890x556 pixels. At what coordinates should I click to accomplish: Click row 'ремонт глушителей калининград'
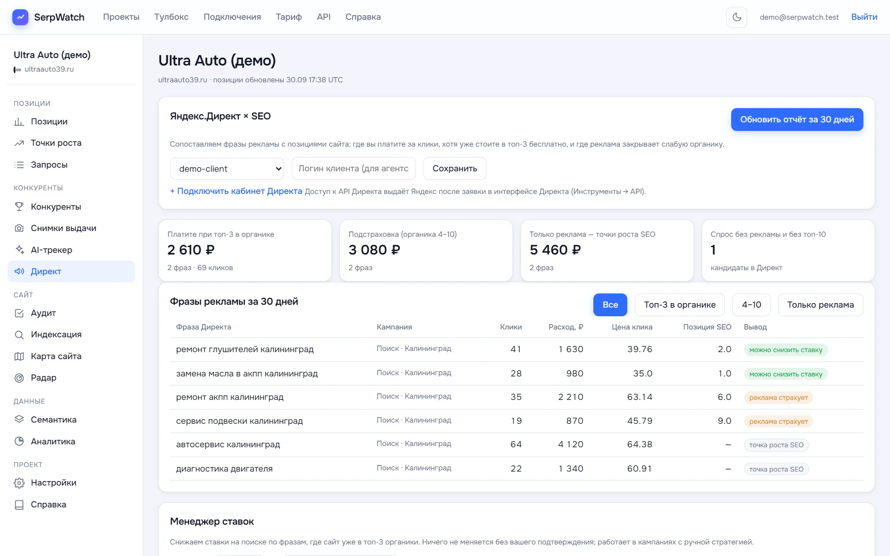click(517, 350)
